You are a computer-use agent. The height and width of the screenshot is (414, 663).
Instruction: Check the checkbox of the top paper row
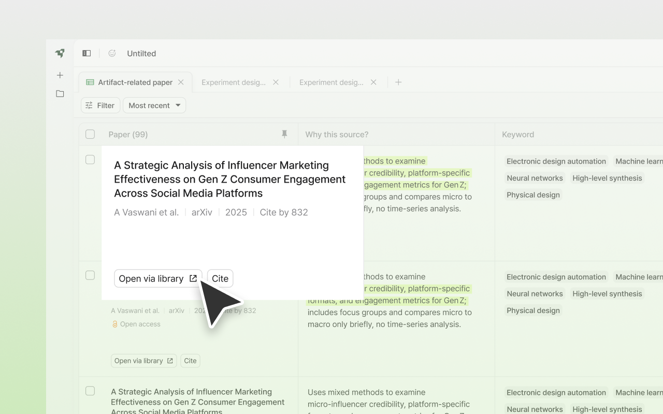click(90, 160)
